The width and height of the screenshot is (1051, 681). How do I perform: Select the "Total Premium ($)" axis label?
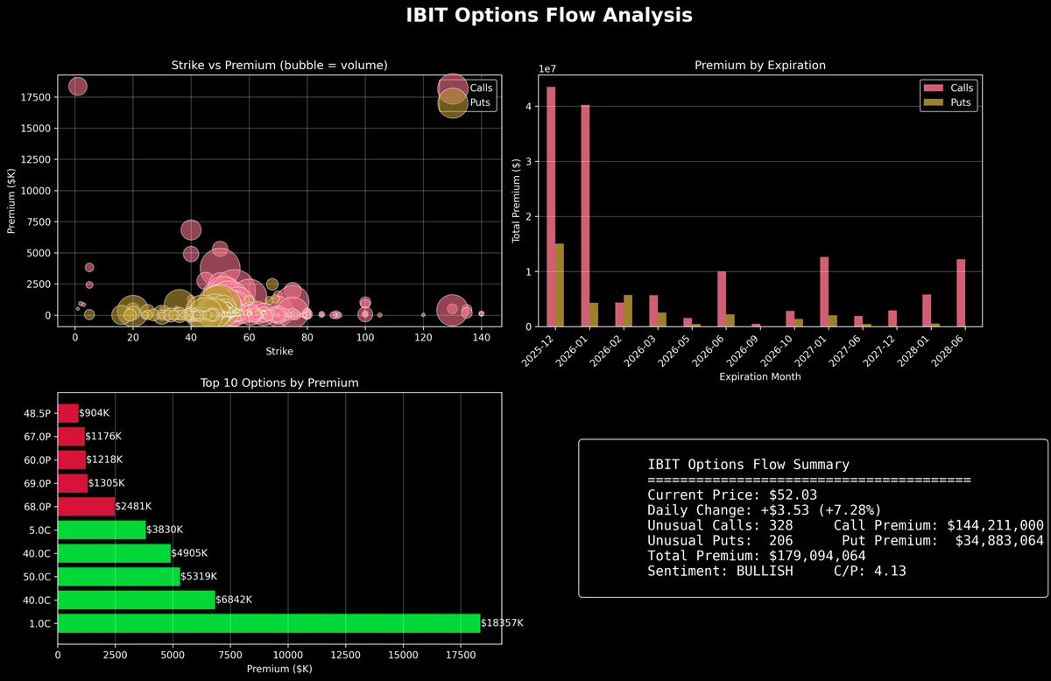[x=517, y=201]
